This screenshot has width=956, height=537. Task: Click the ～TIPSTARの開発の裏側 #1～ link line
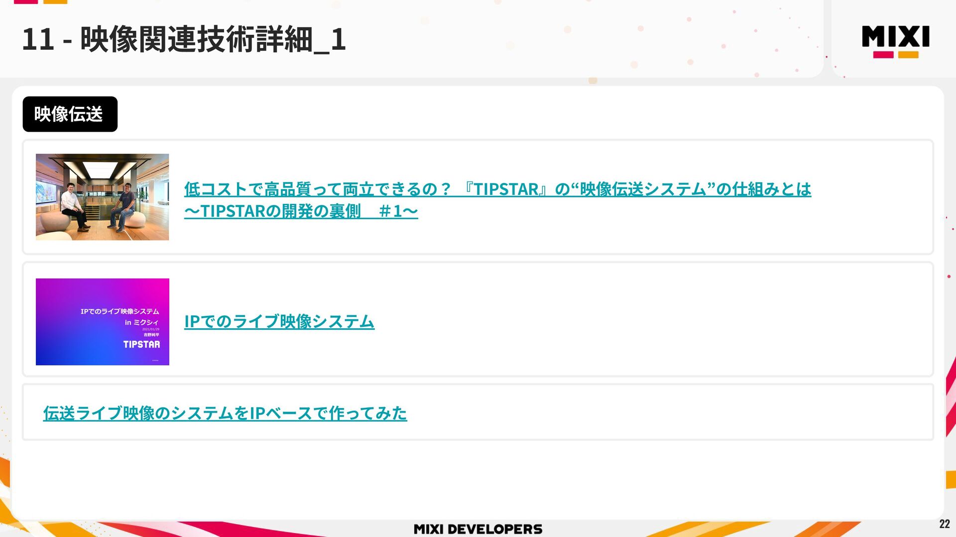pyautogui.click(x=301, y=211)
